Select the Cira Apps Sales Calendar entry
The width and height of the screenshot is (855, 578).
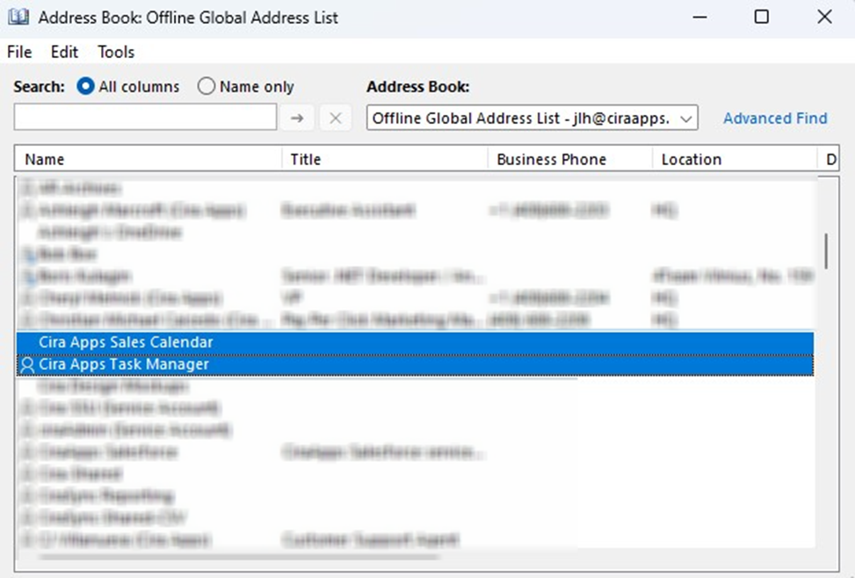[x=415, y=342]
